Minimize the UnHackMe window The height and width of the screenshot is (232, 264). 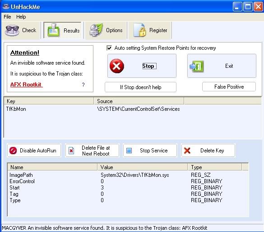(x=237, y=7)
